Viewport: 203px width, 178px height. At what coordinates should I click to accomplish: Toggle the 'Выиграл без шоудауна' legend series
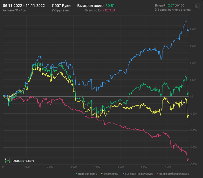173,174
